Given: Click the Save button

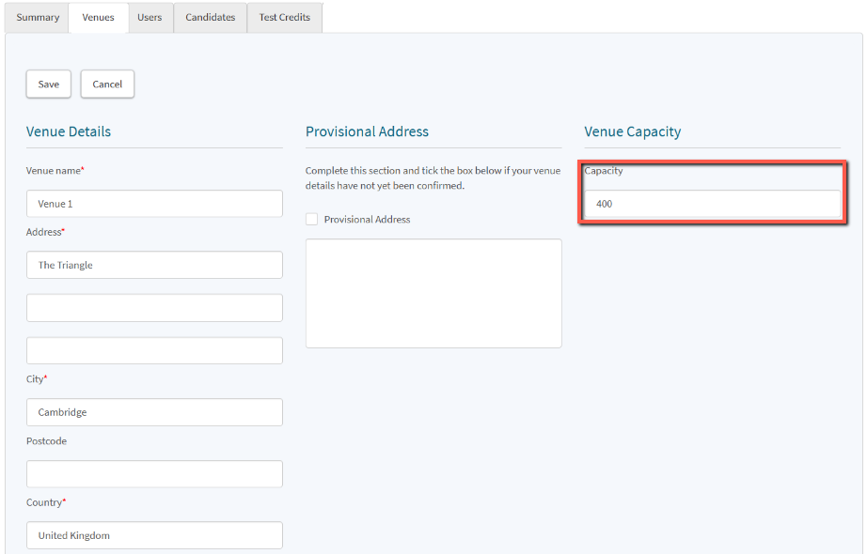Looking at the screenshot, I should 49,84.
